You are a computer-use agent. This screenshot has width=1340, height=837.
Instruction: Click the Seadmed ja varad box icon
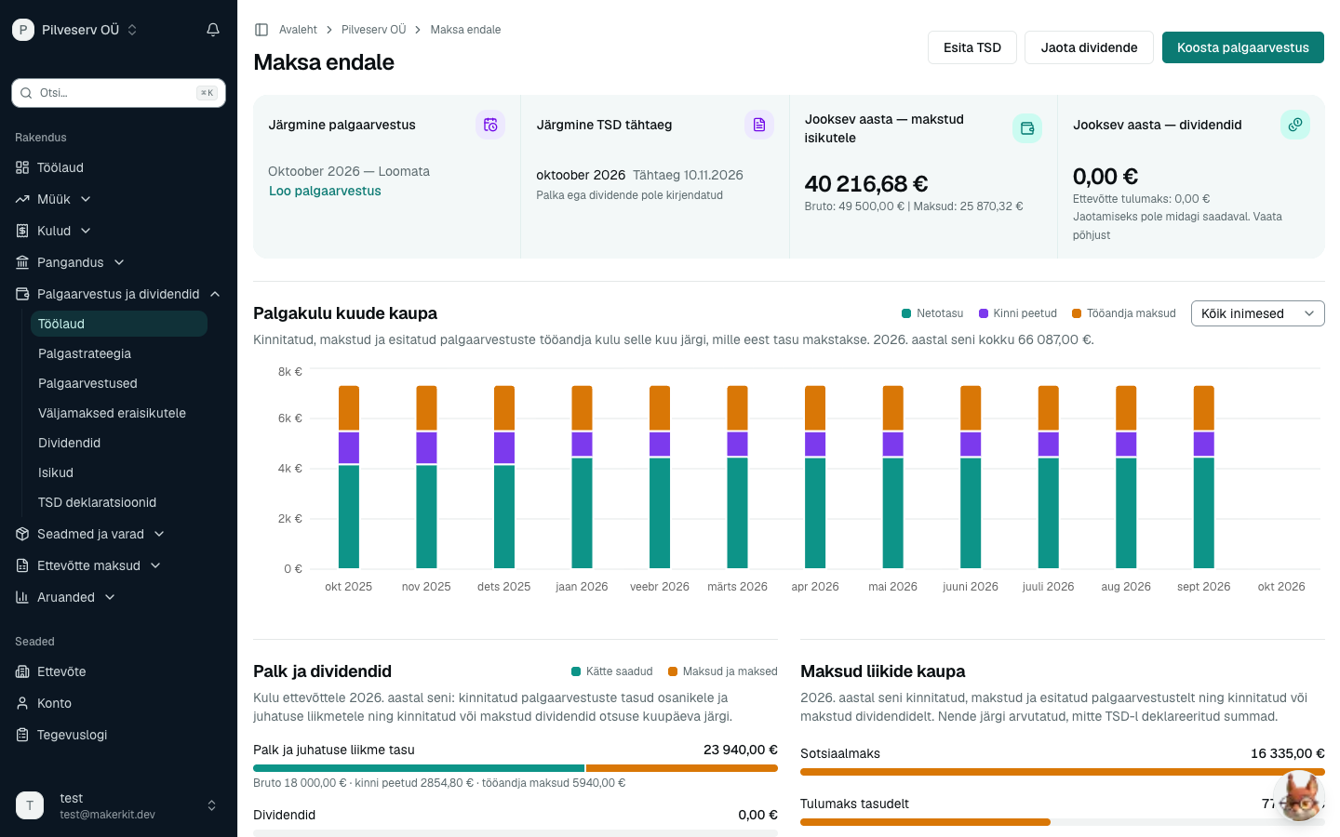click(x=22, y=534)
